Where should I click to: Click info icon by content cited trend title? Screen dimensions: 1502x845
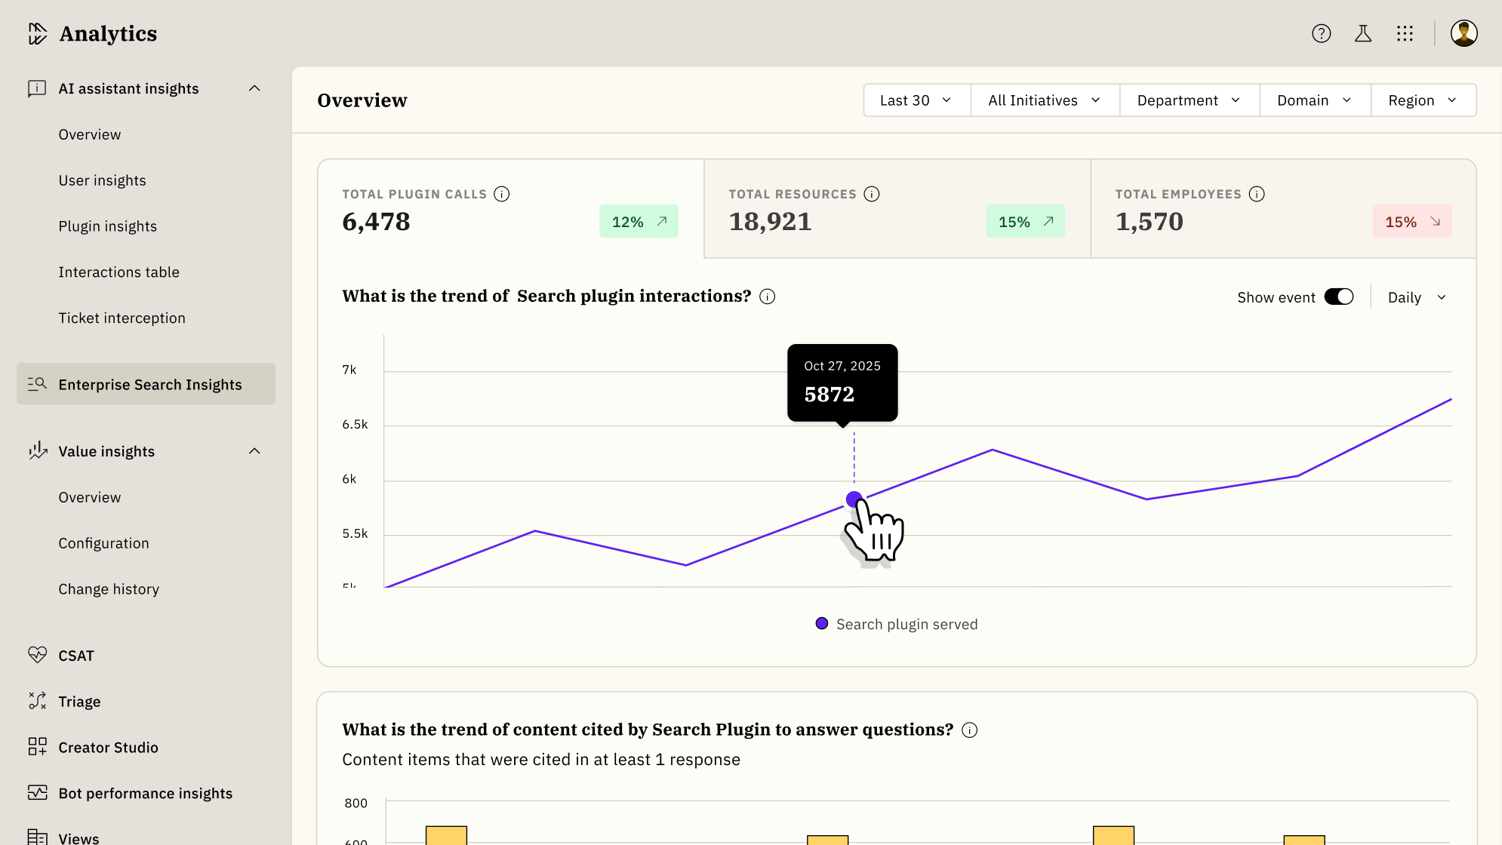pyautogui.click(x=969, y=730)
